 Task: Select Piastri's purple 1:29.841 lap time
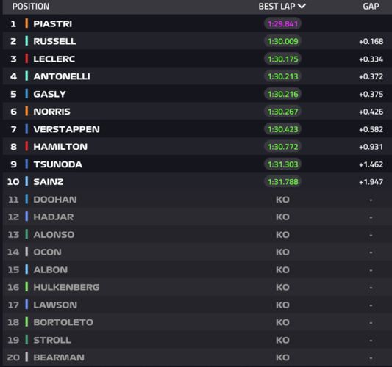click(x=282, y=24)
